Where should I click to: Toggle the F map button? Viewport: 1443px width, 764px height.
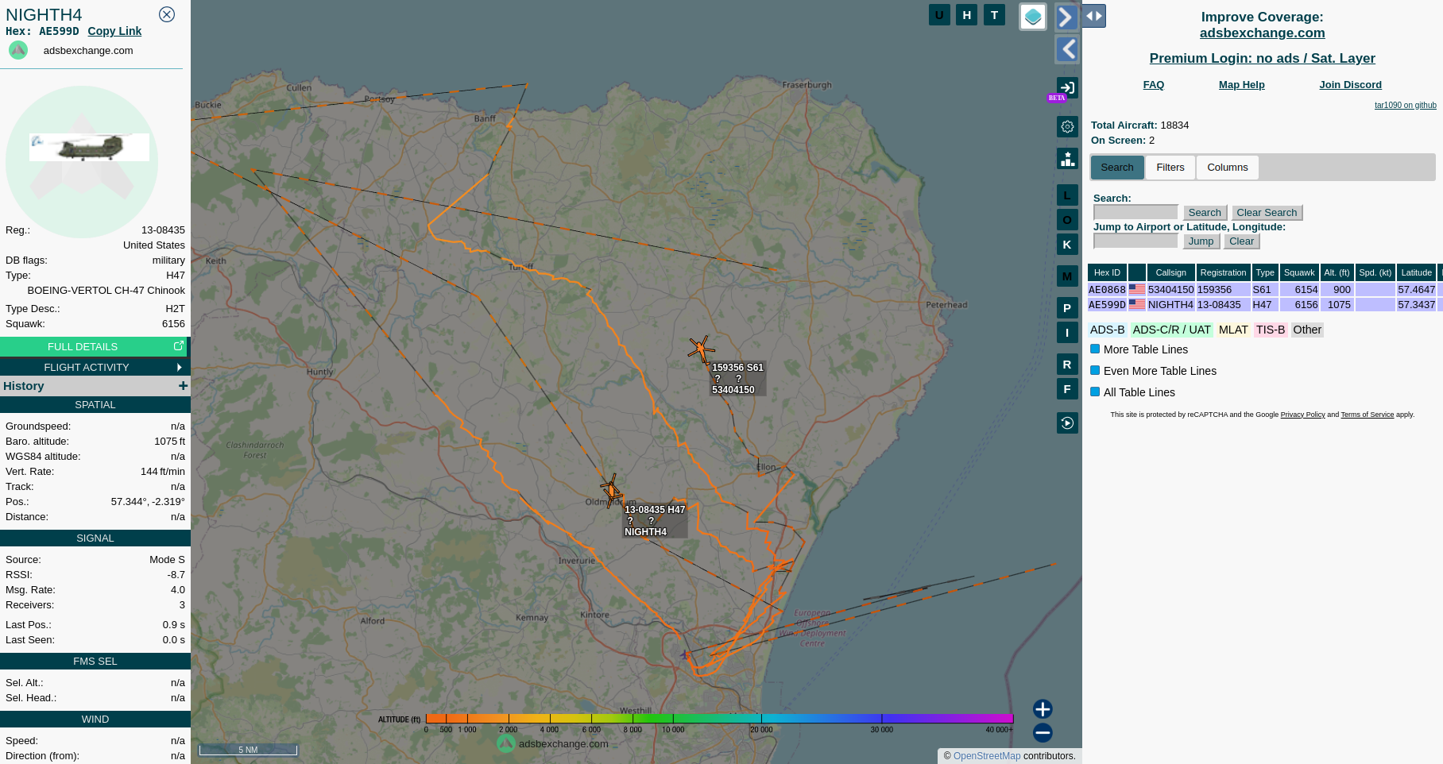pos(1067,389)
